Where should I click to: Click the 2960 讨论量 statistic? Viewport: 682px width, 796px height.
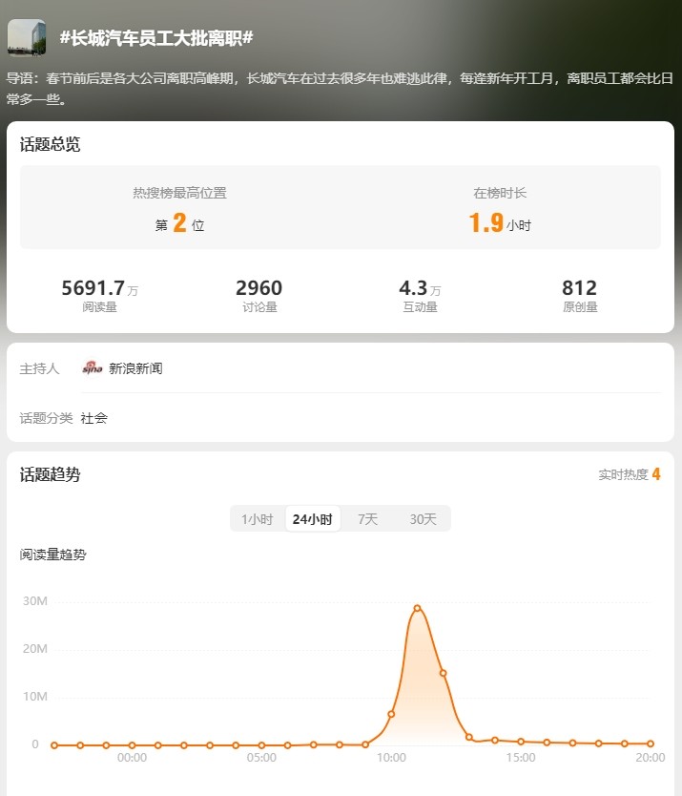pyautogui.click(x=258, y=294)
